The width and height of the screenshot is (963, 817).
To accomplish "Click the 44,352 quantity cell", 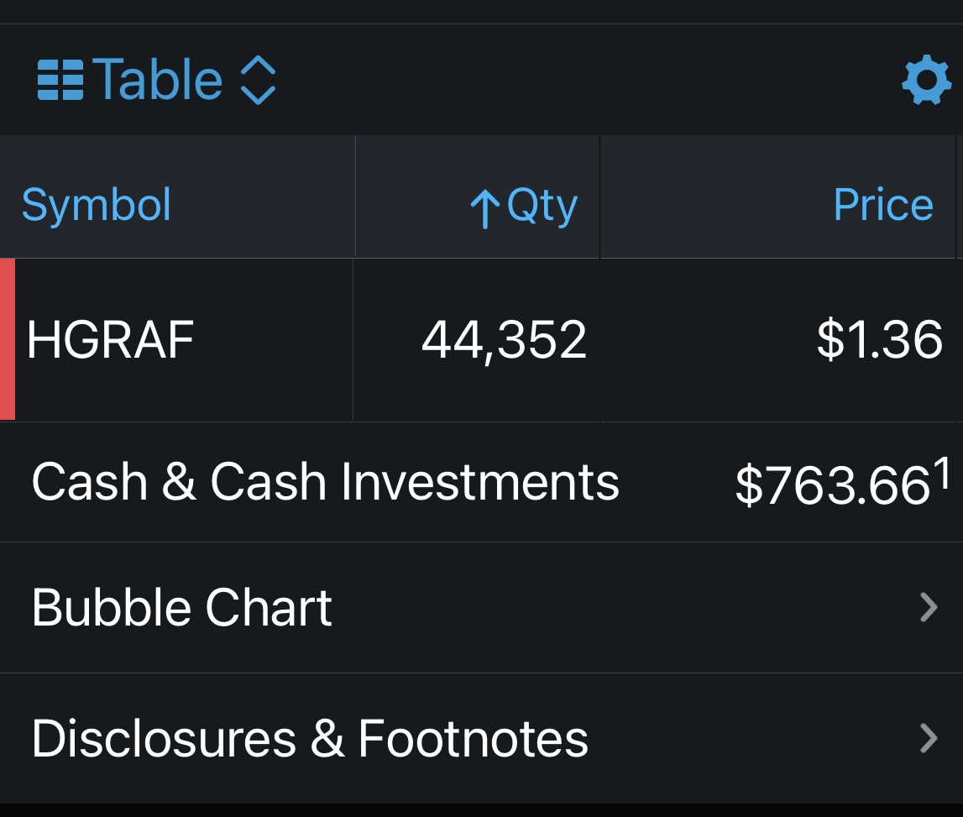I will click(x=504, y=340).
